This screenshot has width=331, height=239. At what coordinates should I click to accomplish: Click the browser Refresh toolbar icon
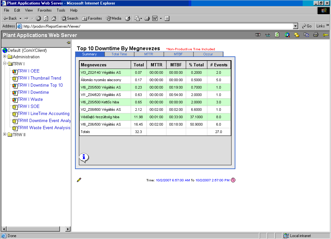(46, 19)
